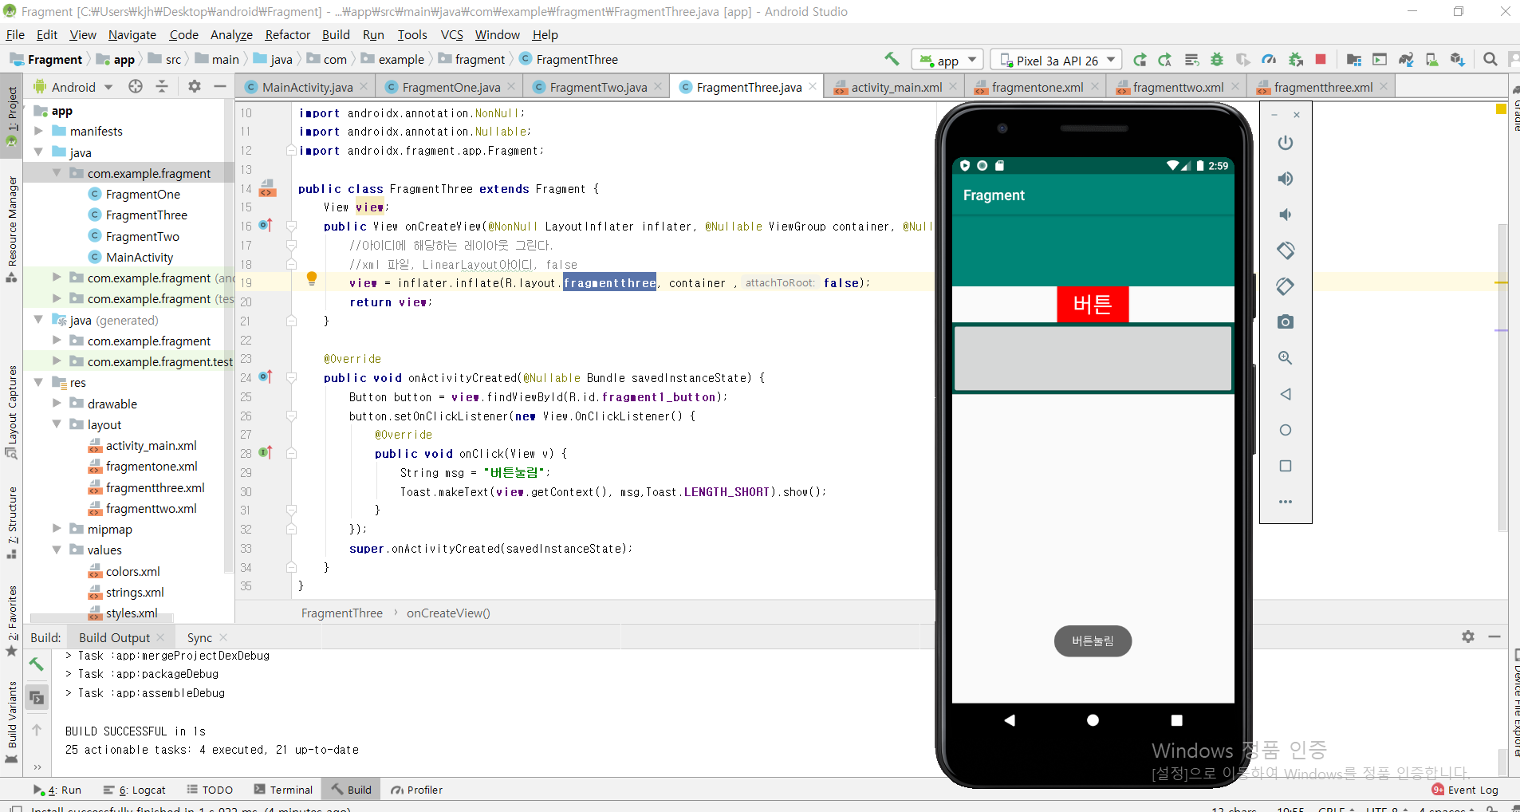Expand the manifests folder in project tree
The image size is (1520, 812).
tap(38, 131)
